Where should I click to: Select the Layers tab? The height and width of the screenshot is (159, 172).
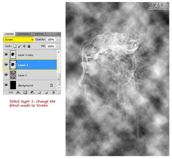tap(9, 34)
